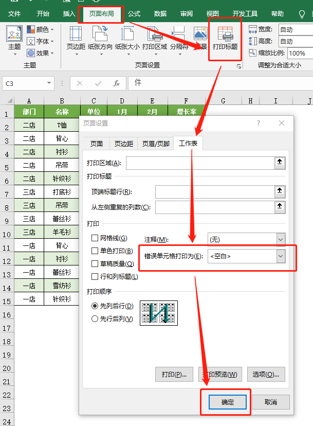Switch to the 审阅 ribbon tab
The height and width of the screenshot is (426, 313).
(x=187, y=13)
